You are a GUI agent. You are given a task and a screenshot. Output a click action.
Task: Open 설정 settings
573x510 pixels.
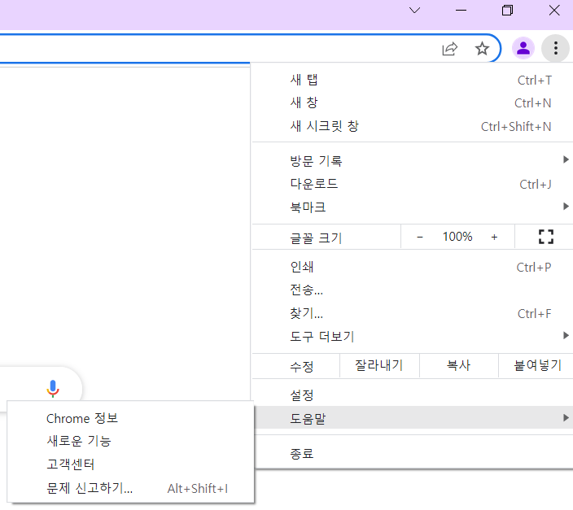(x=413, y=395)
